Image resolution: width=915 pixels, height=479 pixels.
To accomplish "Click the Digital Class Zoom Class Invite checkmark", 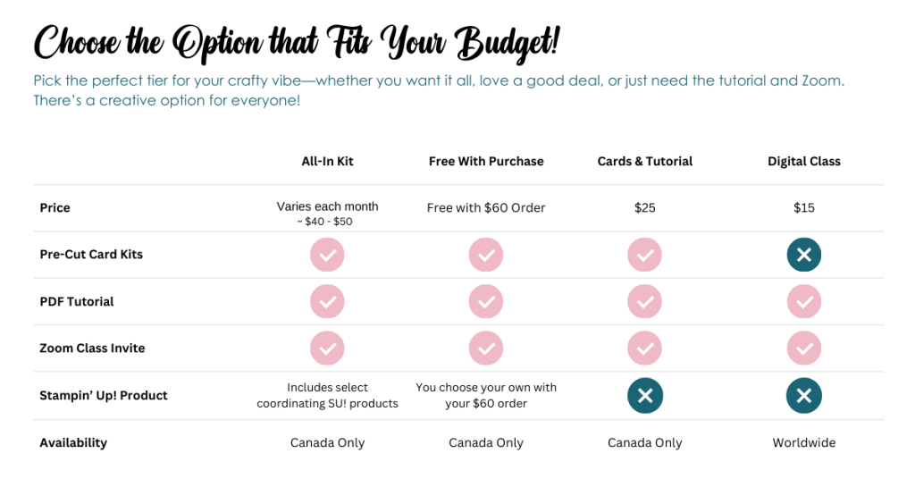I will click(804, 349).
